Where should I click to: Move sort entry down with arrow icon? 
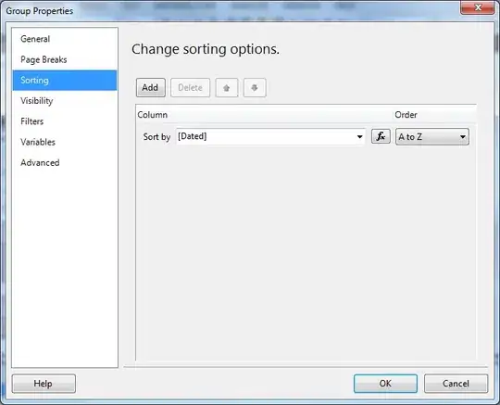coord(255,88)
